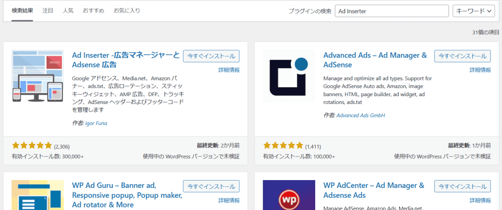Open the お気に入り tab
The height and width of the screenshot is (210, 502).
click(x=126, y=10)
